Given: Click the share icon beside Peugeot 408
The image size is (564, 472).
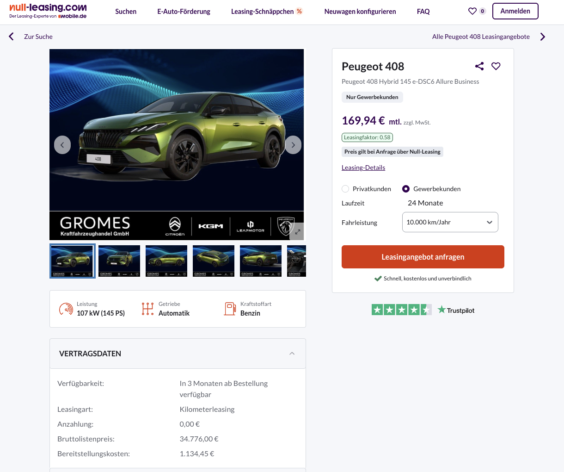Looking at the screenshot, I should 479,66.
